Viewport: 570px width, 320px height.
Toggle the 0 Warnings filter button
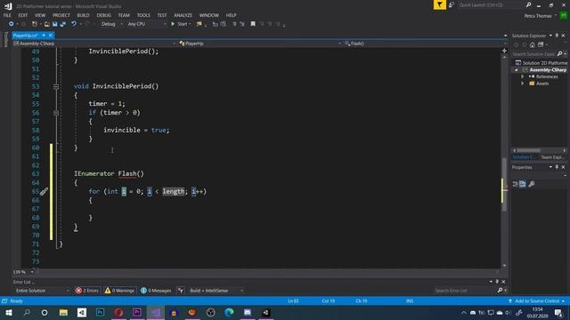click(119, 291)
